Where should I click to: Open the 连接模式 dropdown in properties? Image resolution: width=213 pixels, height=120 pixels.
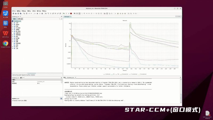[x=62, y=83]
